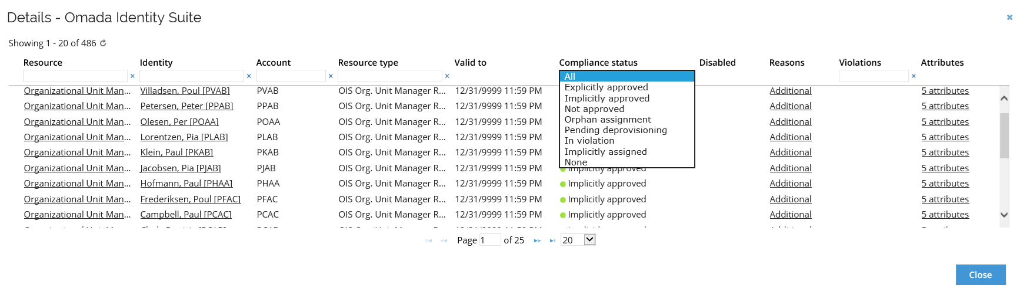Focus the Account filter input
This screenshot has width=1020, height=295.
[291, 76]
